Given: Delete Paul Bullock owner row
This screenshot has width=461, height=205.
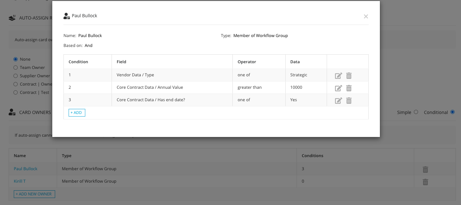Looking at the screenshot, I should click(x=425, y=170).
